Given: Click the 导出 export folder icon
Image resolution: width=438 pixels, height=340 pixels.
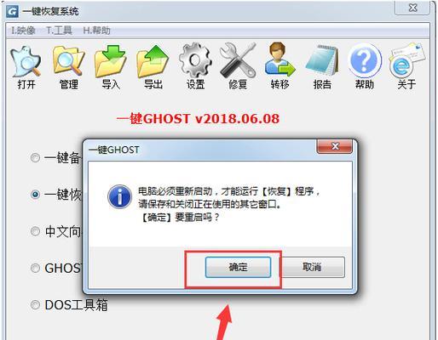Looking at the screenshot, I should 153,61.
